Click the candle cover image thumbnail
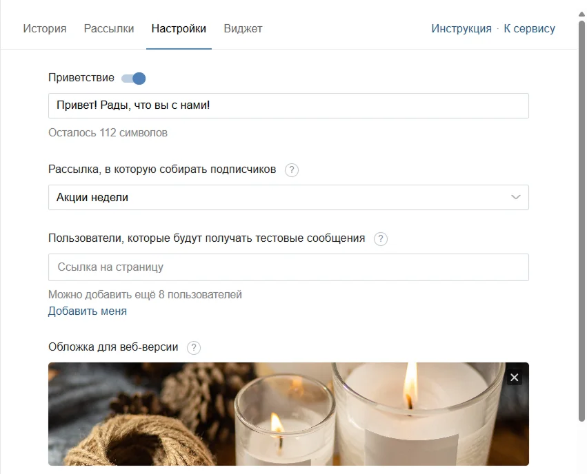This screenshot has height=474, width=587. (x=288, y=414)
